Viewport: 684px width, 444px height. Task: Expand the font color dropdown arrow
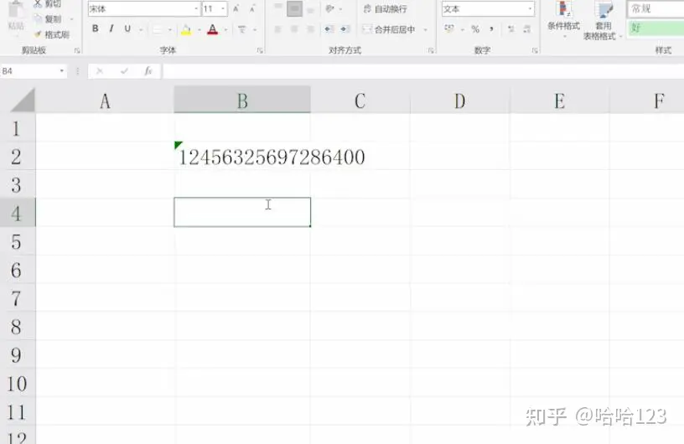(x=225, y=29)
